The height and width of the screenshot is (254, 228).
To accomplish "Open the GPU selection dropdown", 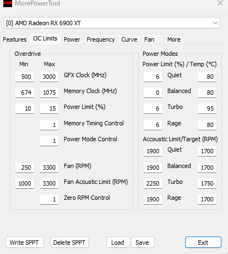I will click(x=112, y=23).
